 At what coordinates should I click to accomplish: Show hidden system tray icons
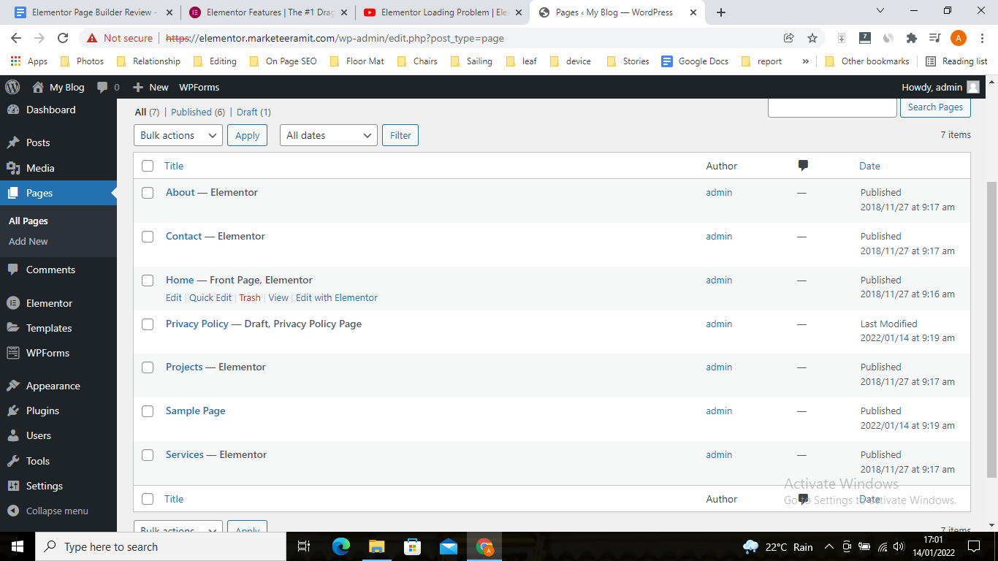(829, 546)
